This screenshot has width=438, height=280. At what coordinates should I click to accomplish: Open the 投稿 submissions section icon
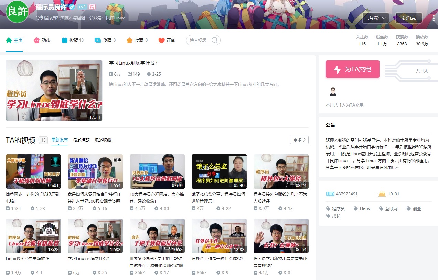pos(64,40)
